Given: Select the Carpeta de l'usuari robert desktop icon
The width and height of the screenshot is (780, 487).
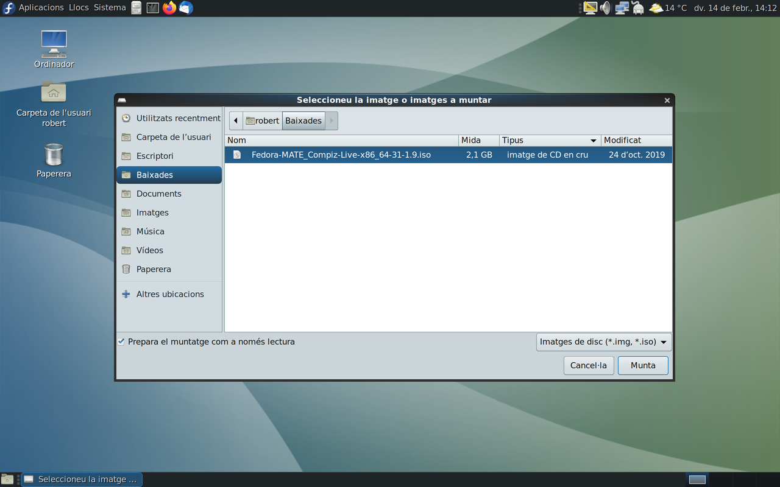Looking at the screenshot, I should click(54, 103).
